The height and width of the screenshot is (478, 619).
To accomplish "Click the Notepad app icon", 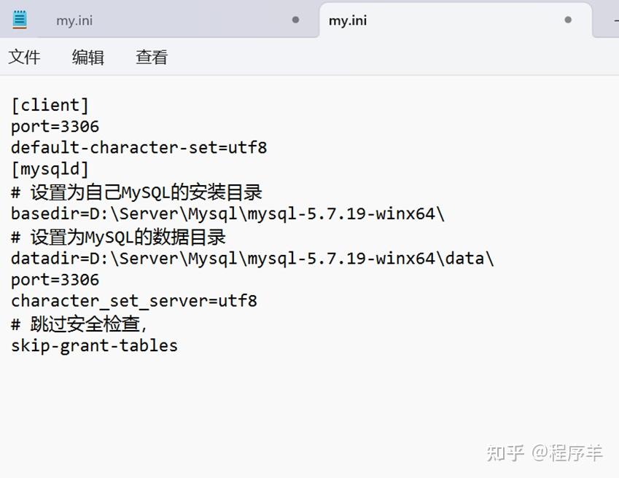I will [20, 20].
